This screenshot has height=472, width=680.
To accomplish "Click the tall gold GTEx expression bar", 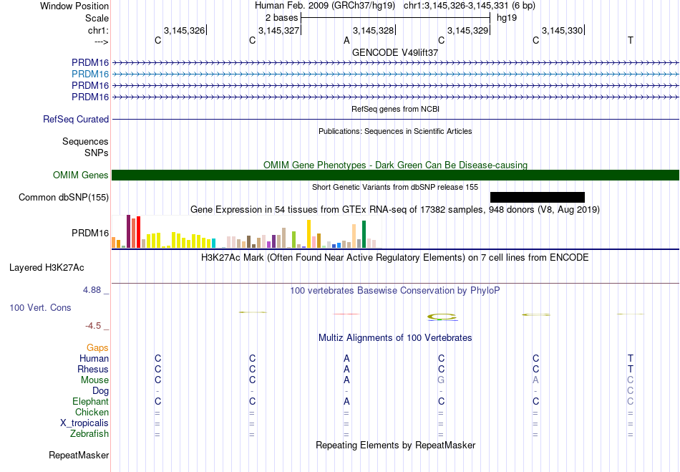I will [x=309, y=233].
